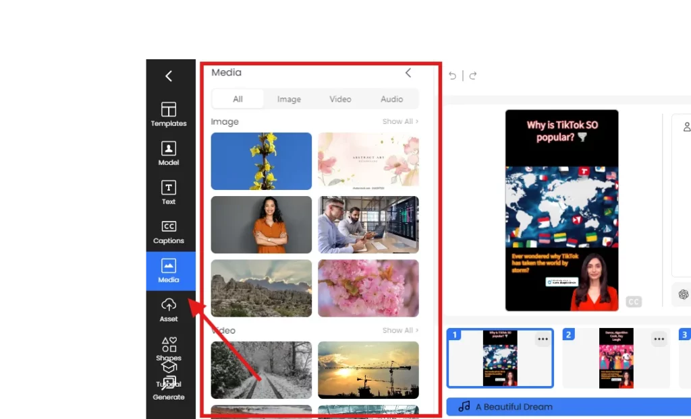Select the sunset cranes video

368,370
